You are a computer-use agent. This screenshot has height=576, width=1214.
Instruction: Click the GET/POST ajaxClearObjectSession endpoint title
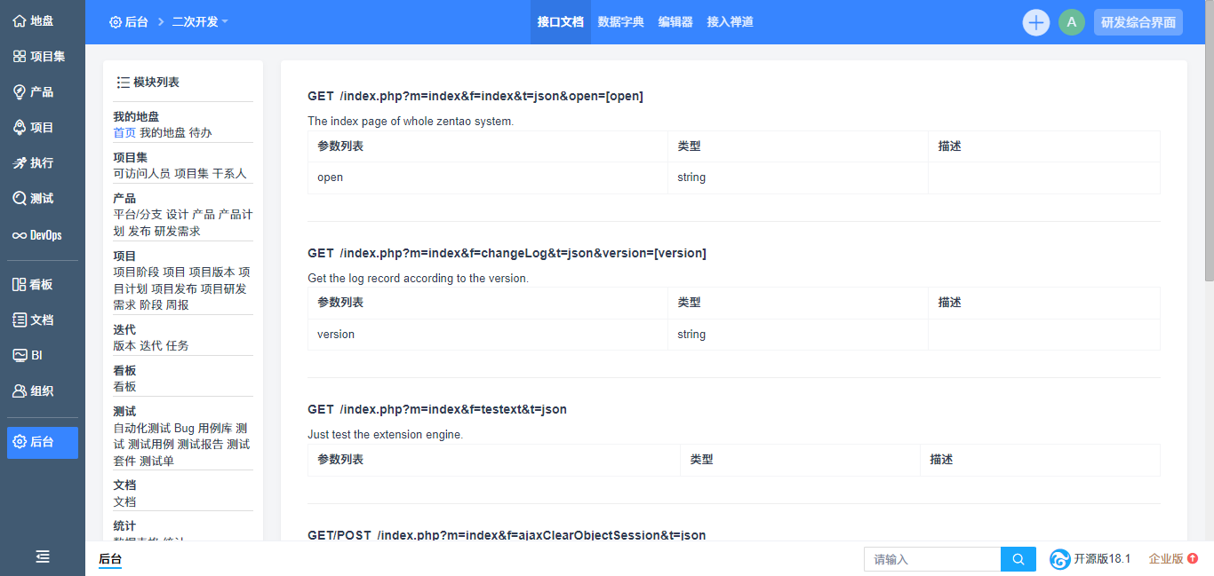[507, 535]
